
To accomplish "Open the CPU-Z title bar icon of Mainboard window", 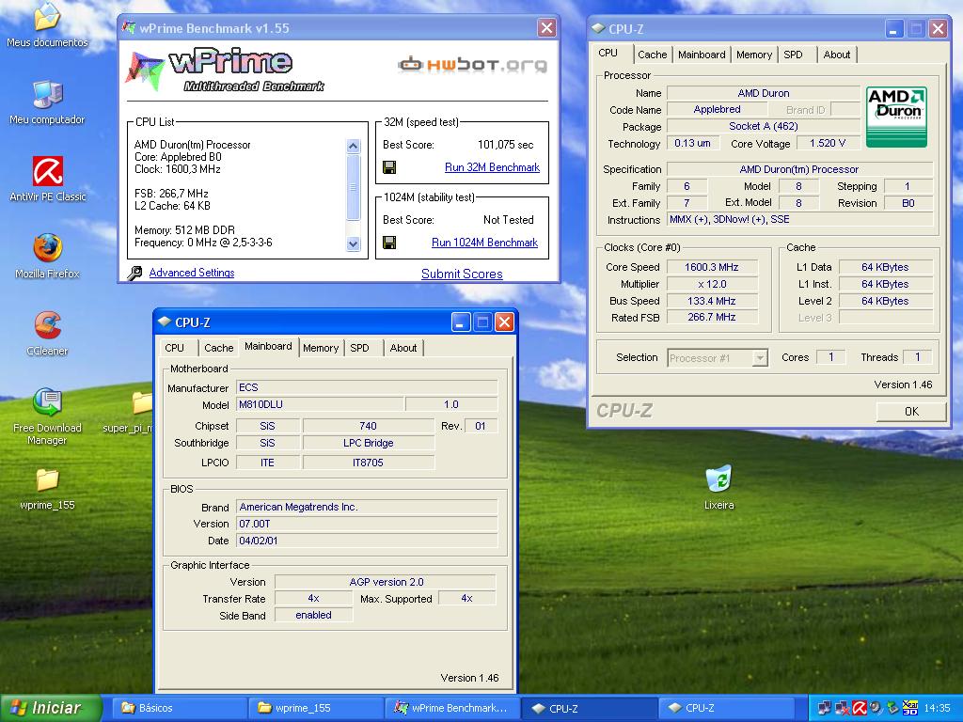I will pyautogui.click(x=165, y=322).
